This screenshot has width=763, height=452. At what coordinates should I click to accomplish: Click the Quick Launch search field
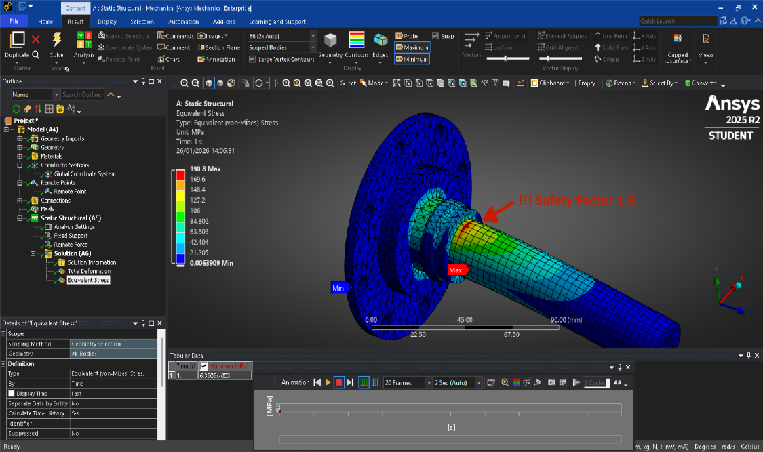click(x=677, y=21)
